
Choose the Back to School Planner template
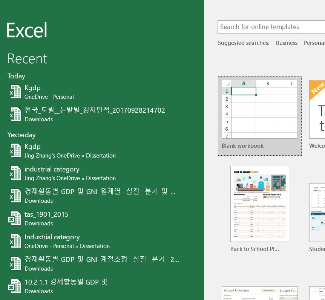(x=260, y=204)
